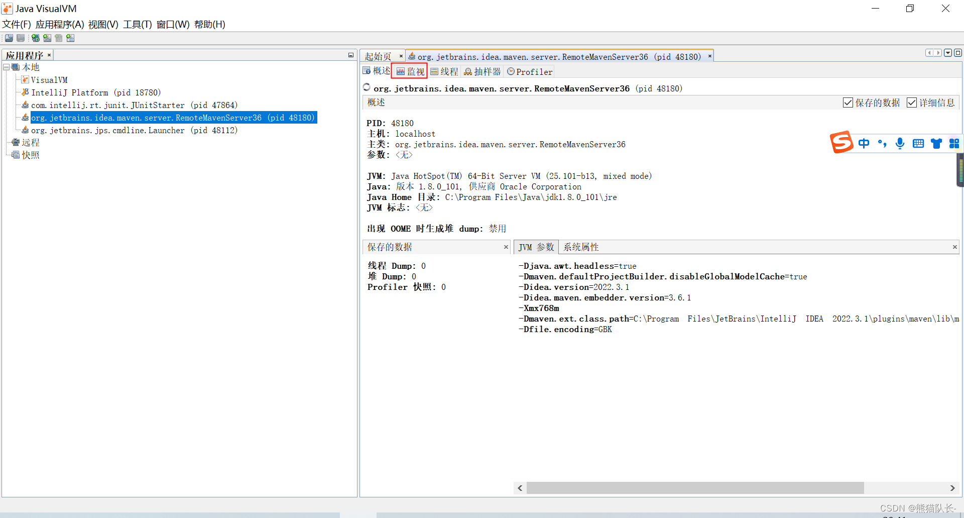The width and height of the screenshot is (964, 518).
Task: Toggle Sogou Chinese/English 中 mode
Action: click(x=864, y=144)
